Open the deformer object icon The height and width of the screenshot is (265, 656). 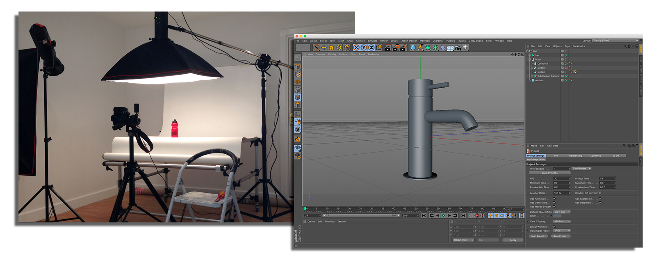pos(443,48)
